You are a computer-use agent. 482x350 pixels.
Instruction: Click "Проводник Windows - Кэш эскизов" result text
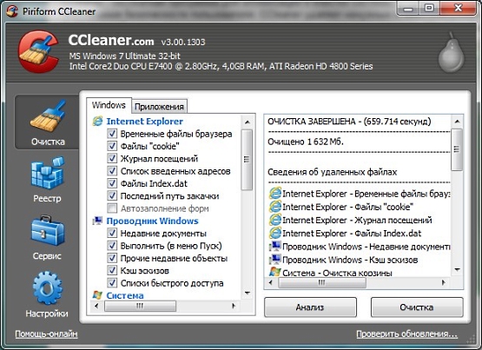(x=350, y=260)
